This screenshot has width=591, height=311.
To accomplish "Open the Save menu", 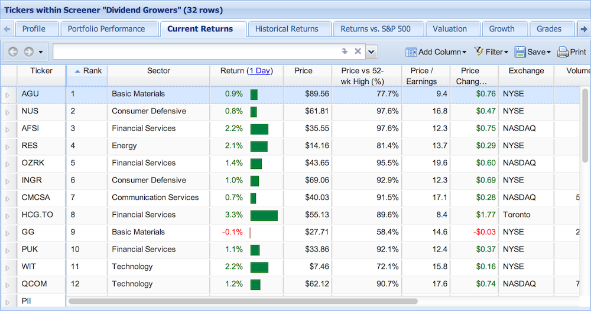I will coord(532,51).
